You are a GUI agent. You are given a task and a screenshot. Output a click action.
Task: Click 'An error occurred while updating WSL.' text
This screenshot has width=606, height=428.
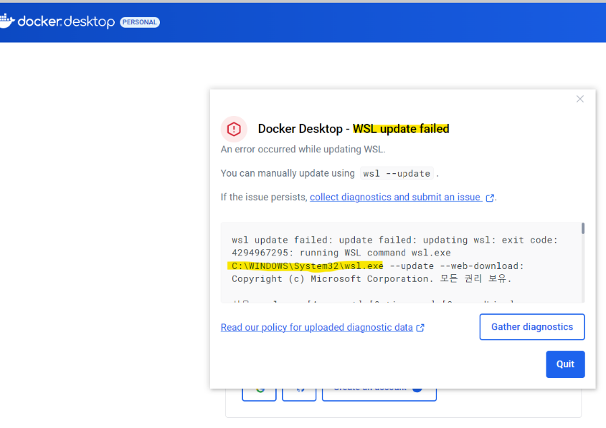(303, 149)
